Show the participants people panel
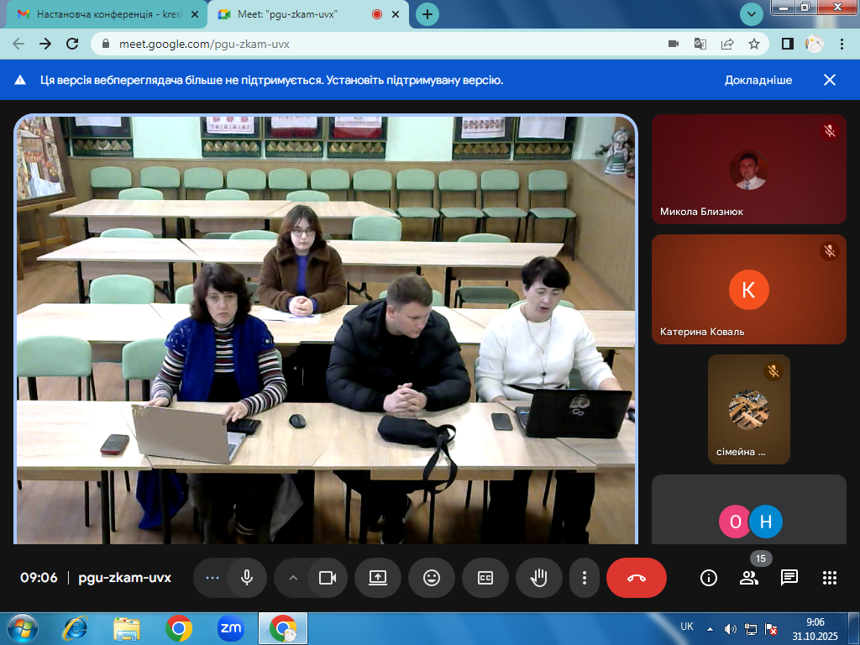Viewport: 860px width, 645px height. pos(748,578)
